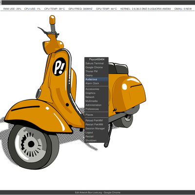Click the CPU TEMP: 39°C readout
Viewport: 195px width, 195px height.
pyautogui.click(x=55, y=9)
